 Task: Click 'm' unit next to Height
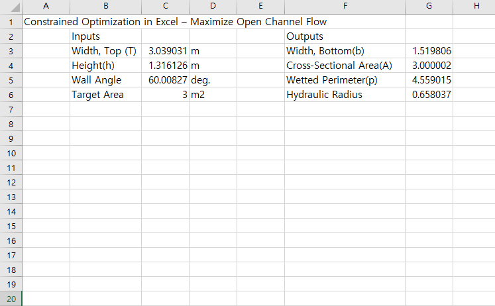(213, 66)
